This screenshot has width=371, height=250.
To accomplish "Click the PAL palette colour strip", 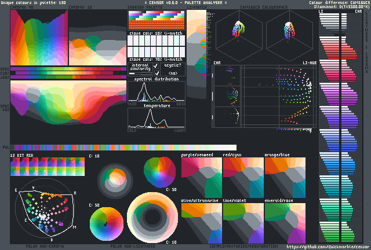I will pos(125,148).
